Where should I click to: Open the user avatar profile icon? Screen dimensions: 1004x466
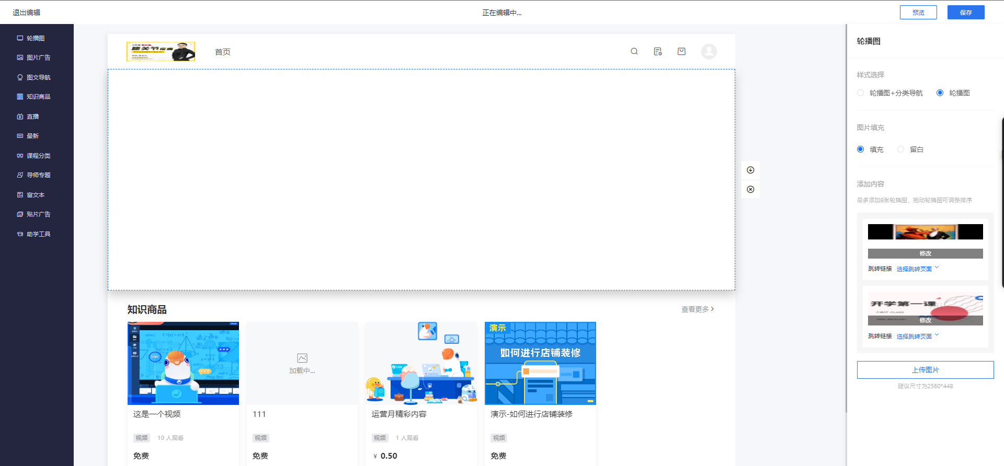pyautogui.click(x=709, y=51)
